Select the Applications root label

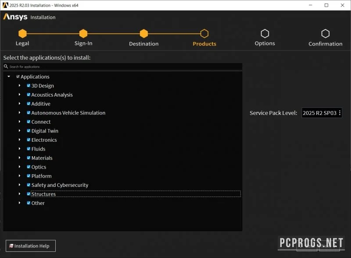(x=35, y=77)
